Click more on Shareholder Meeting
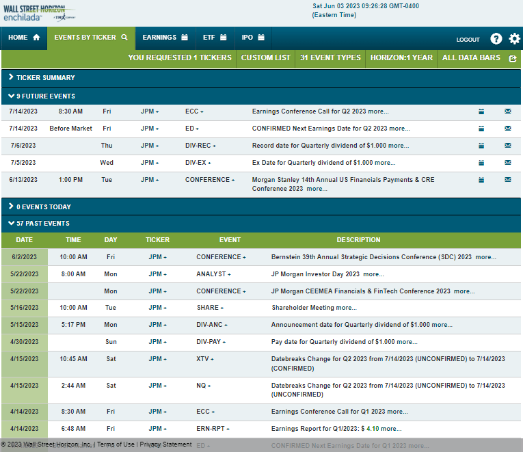The image size is (523, 452). [x=346, y=308]
